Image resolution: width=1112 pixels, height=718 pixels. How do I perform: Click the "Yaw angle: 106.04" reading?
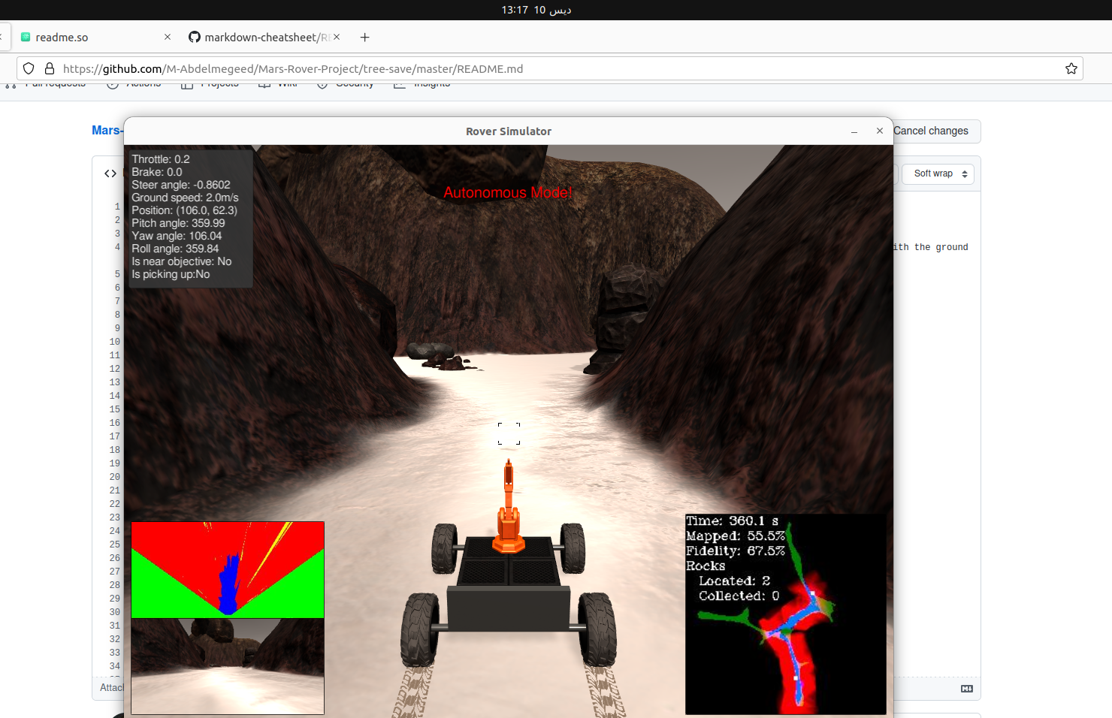(x=177, y=236)
